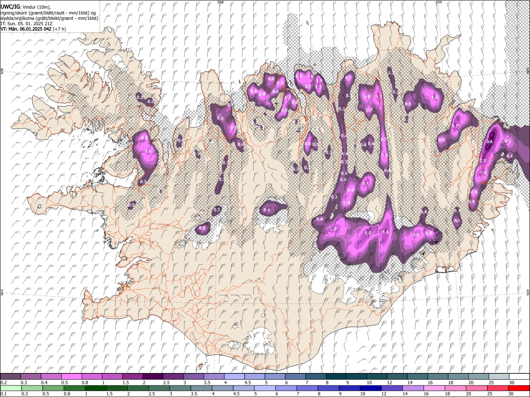Pick the pale grey top-row swatch between 25 and 30
Viewport: 530px width, 397px height.
pos(499,376)
